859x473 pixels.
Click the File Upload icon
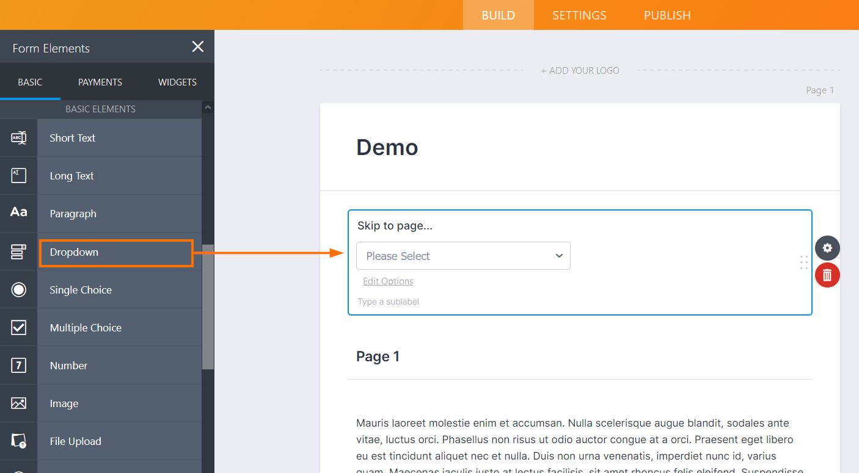pyautogui.click(x=18, y=441)
